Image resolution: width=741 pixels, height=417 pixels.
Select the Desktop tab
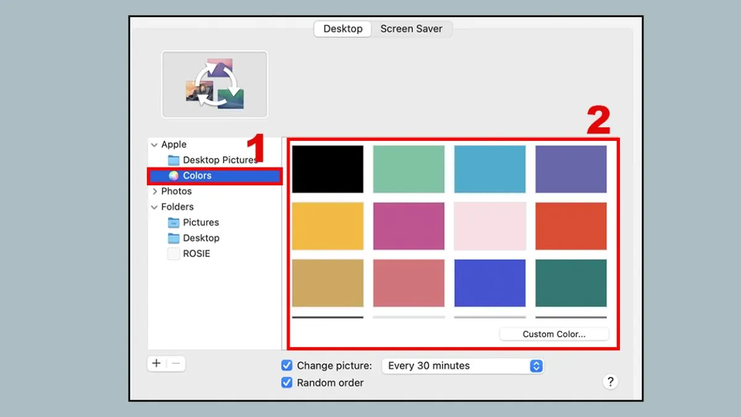click(x=343, y=29)
